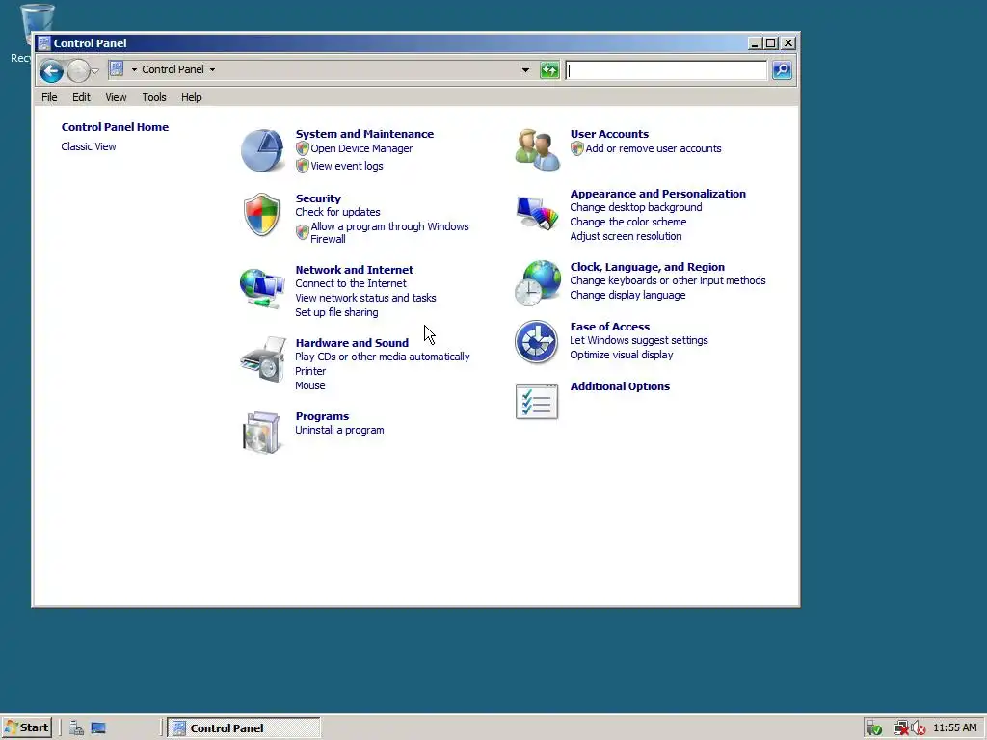The height and width of the screenshot is (740, 987).
Task: Click in the Control Panel search field
Action: click(666, 70)
